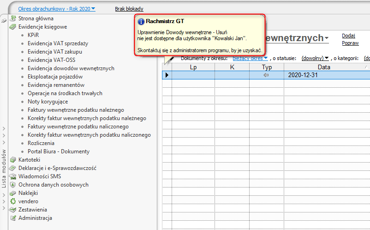
Task: Click the Ewidencje księgowe book icon
Action: click(x=13, y=27)
